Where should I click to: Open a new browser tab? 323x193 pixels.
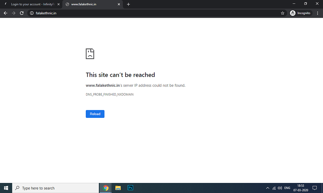point(128,4)
